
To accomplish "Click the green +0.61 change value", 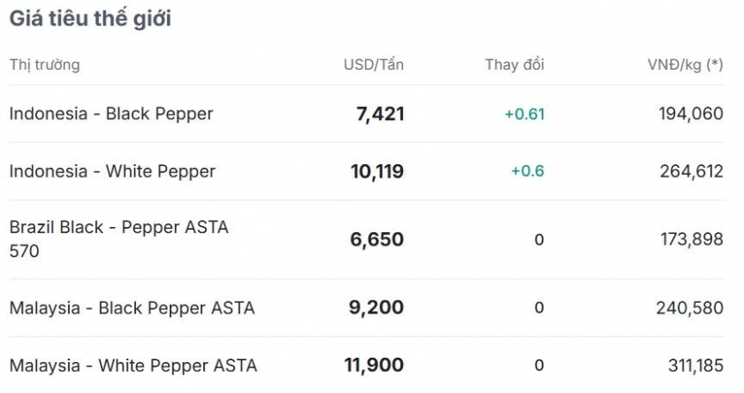I will [x=524, y=114].
